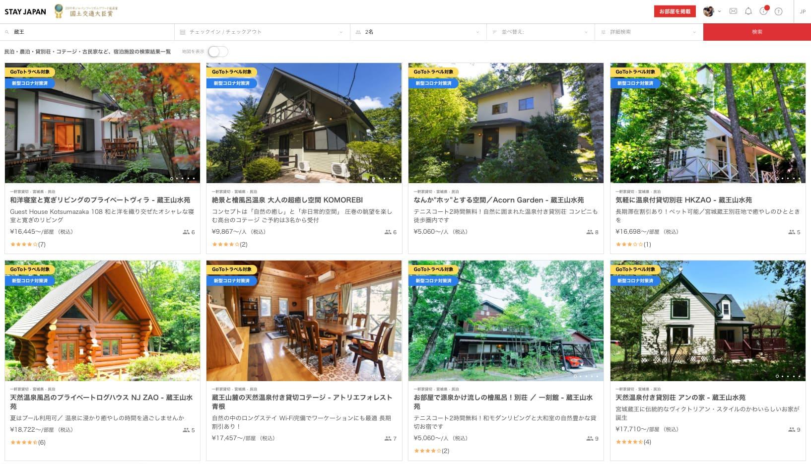Open the help question mark icon
This screenshot has height=464, width=811.
(x=779, y=11)
